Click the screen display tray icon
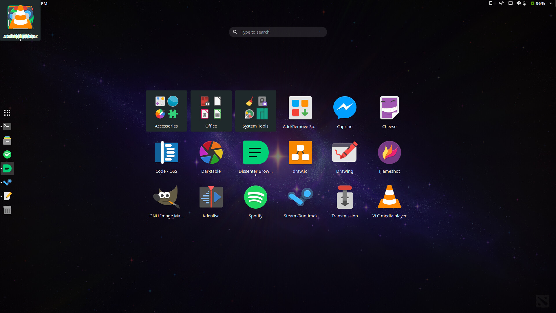 pos(511,3)
